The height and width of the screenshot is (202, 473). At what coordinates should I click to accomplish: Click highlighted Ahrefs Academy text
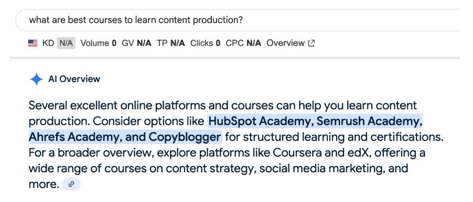[x=76, y=137]
